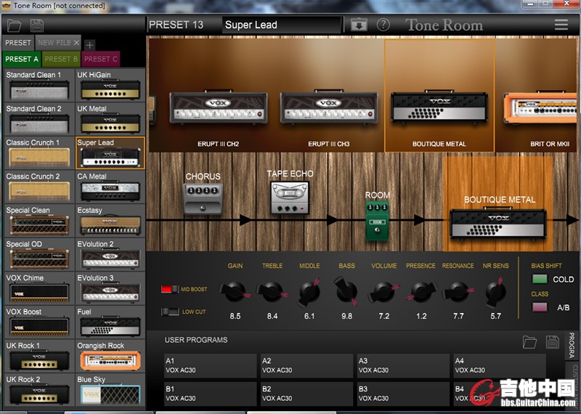Switch the Class A/B selector
This screenshot has width=581, height=414.
(x=540, y=307)
